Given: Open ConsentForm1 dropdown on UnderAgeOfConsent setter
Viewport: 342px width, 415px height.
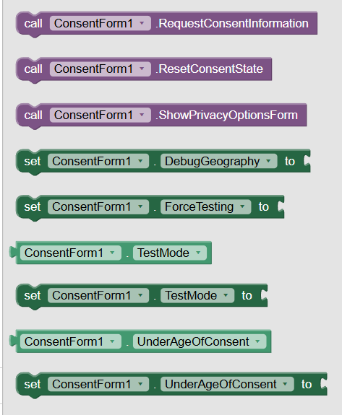Looking at the screenshot, I should point(98,384).
